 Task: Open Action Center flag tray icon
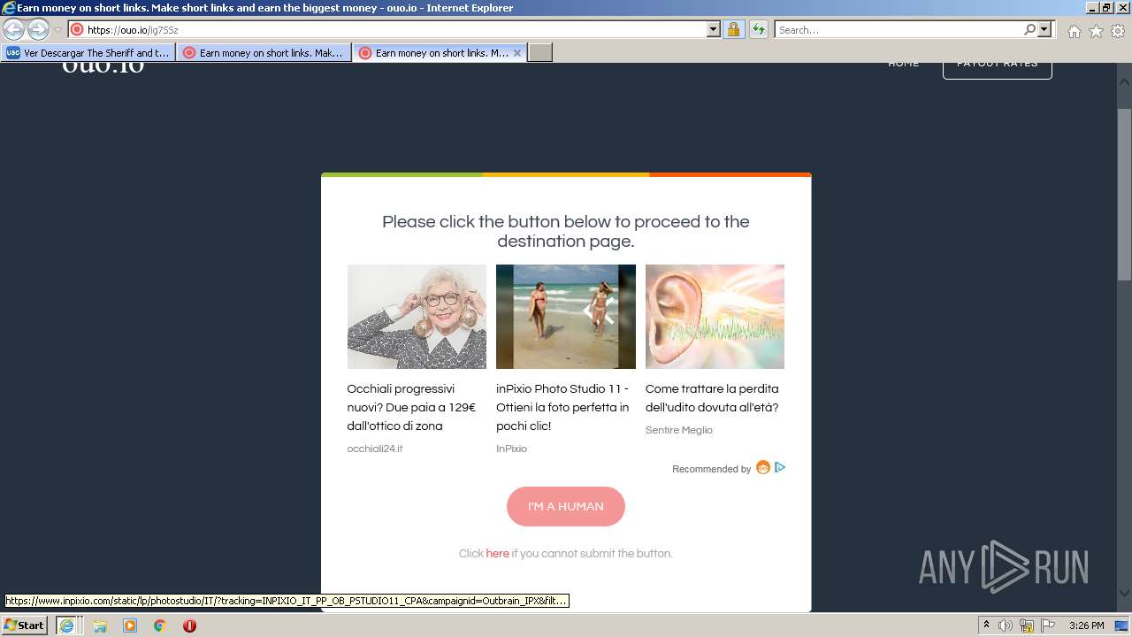1048,625
